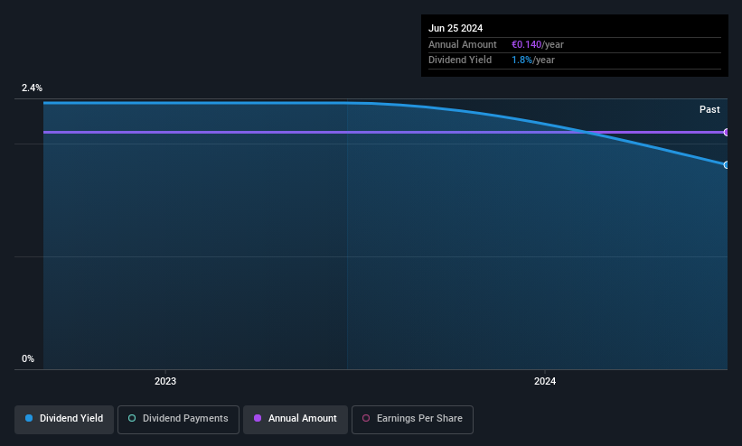Click the 2024 axis label
742x446 pixels.
coord(545,381)
